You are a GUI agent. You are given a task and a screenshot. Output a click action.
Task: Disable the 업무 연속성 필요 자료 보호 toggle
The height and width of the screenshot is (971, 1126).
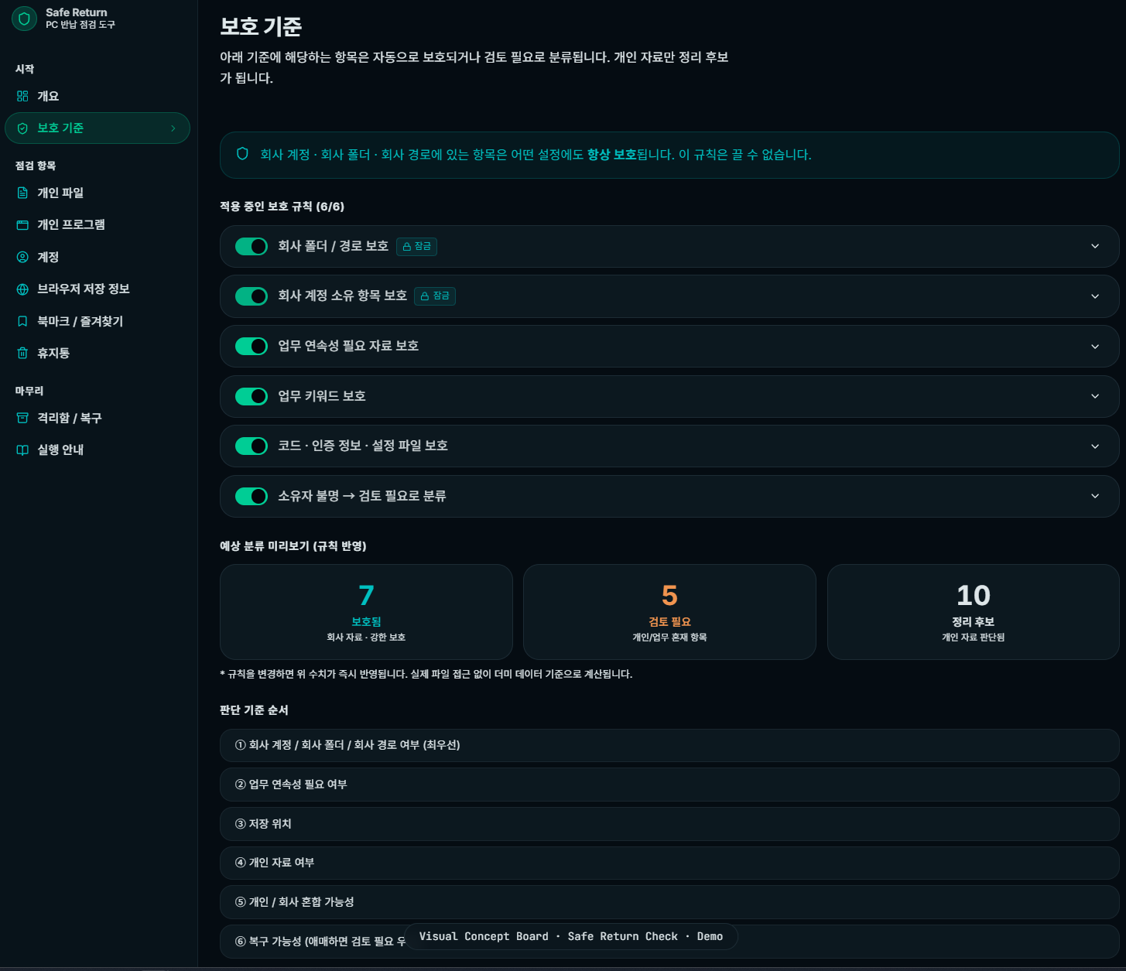coord(252,346)
